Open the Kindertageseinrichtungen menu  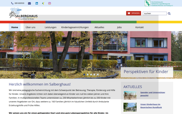[x=75, y=27]
